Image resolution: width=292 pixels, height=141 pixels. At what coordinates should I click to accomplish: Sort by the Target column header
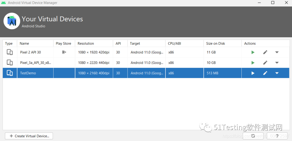tap(146, 43)
